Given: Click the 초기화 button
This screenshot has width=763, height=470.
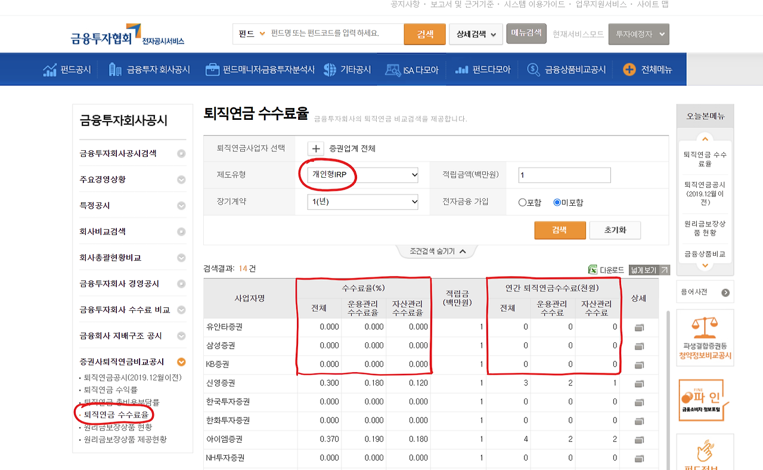Looking at the screenshot, I should tap(615, 230).
